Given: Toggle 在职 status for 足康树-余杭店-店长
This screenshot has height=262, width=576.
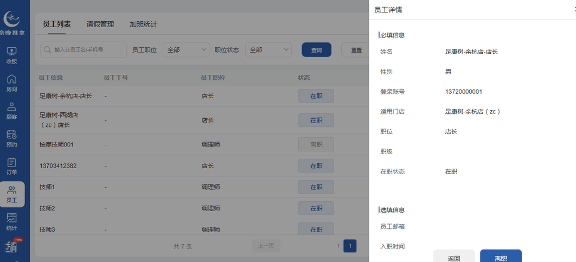Looking at the screenshot, I should coord(316,96).
